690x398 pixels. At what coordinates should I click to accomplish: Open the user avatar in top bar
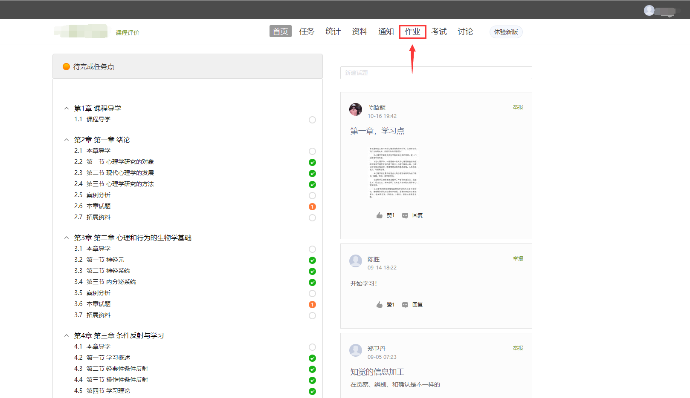coord(649,10)
